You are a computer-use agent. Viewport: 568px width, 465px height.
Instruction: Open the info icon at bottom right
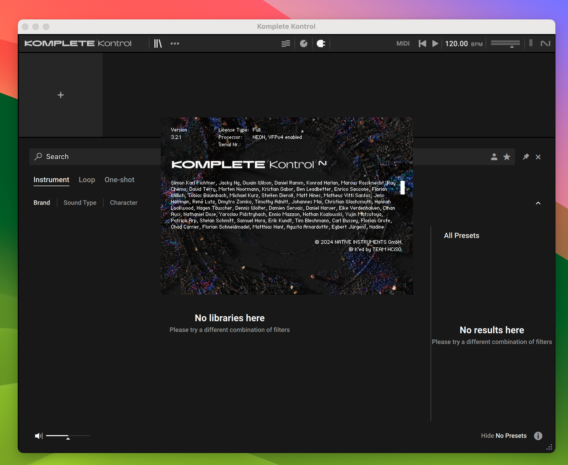[538, 436]
